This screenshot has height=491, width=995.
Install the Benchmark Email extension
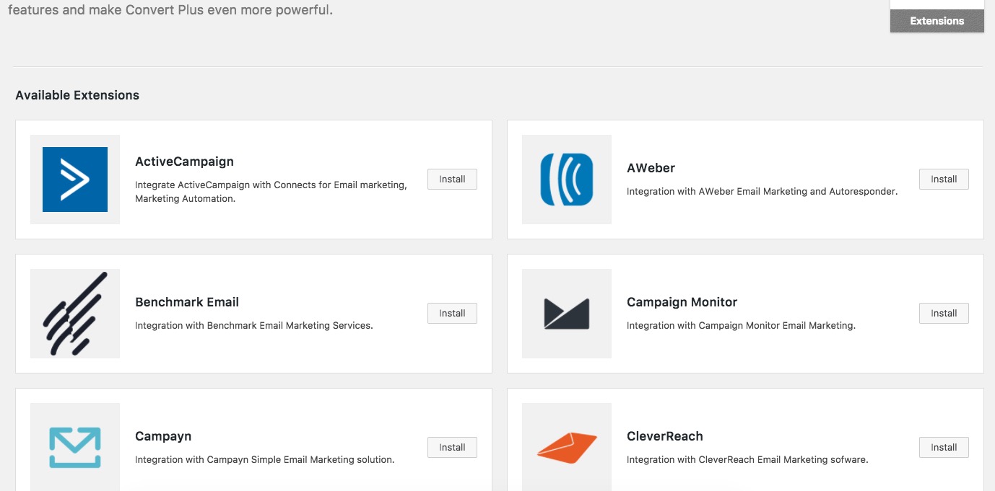point(452,313)
